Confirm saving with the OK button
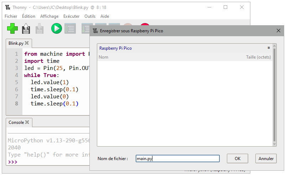The width and height of the screenshot is (286, 175). (x=238, y=159)
